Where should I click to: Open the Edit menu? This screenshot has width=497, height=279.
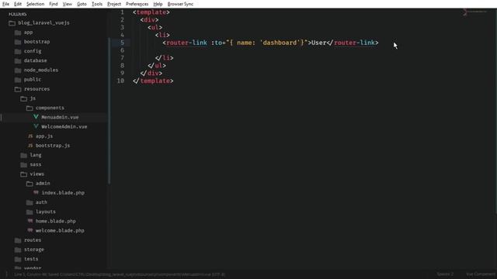tap(18, 4)
